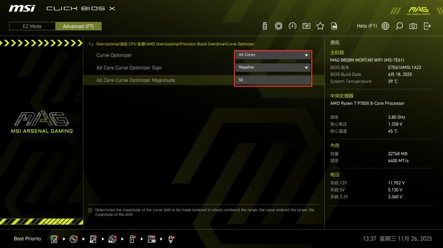The image size is (443, 248).
Task: Select the USB floppy boot device
Action: (151, 239)
